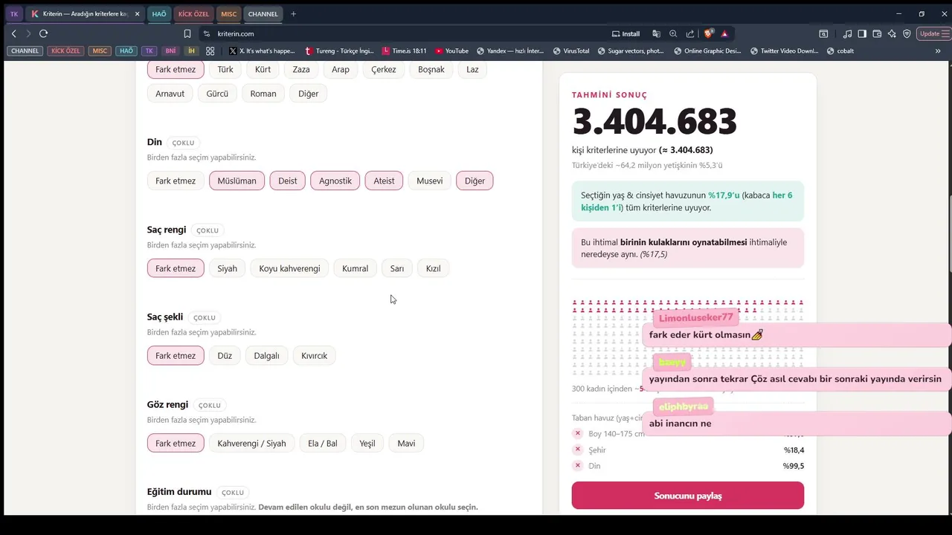This screenshot has height=535, width=952.
Task: Select Kıvırcık hair shape
Action: (314, 356)
